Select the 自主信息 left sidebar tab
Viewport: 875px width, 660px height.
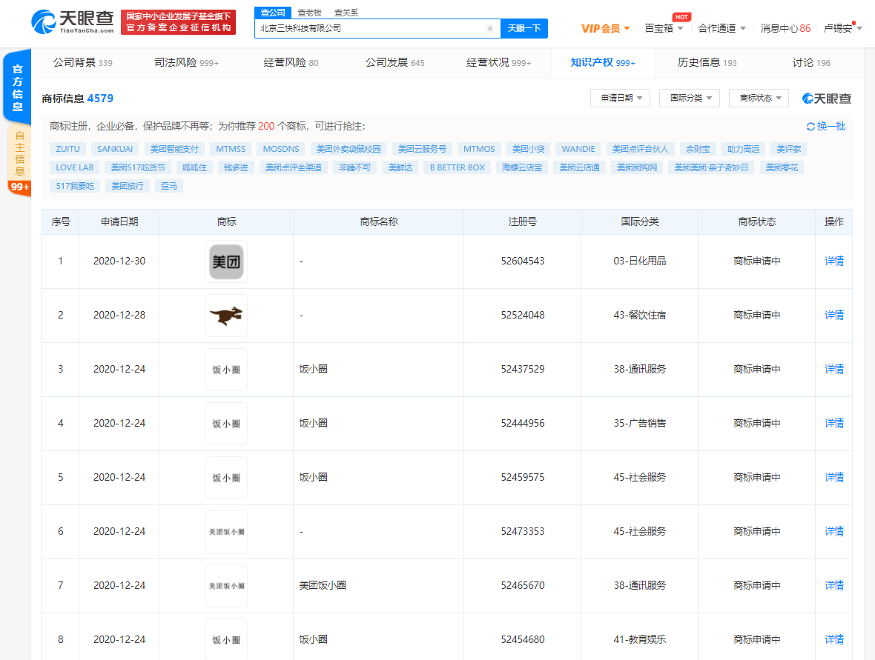click(x=19, y=153)
